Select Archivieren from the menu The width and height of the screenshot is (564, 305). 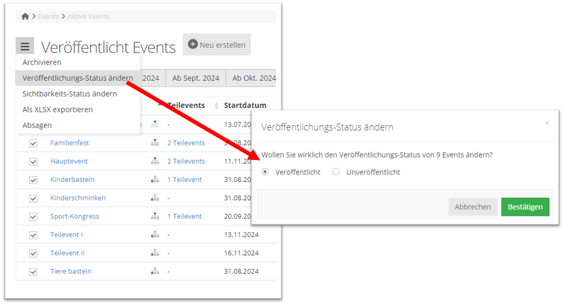click(x=42, y=63)
